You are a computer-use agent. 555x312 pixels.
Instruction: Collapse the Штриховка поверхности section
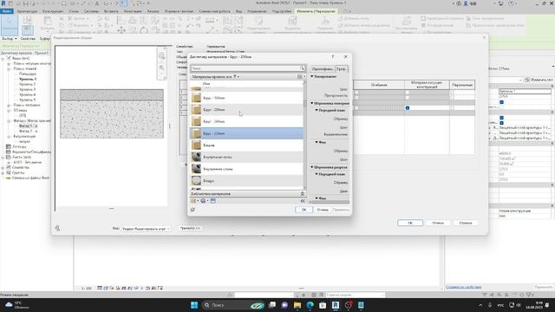(x=312, y=103)
